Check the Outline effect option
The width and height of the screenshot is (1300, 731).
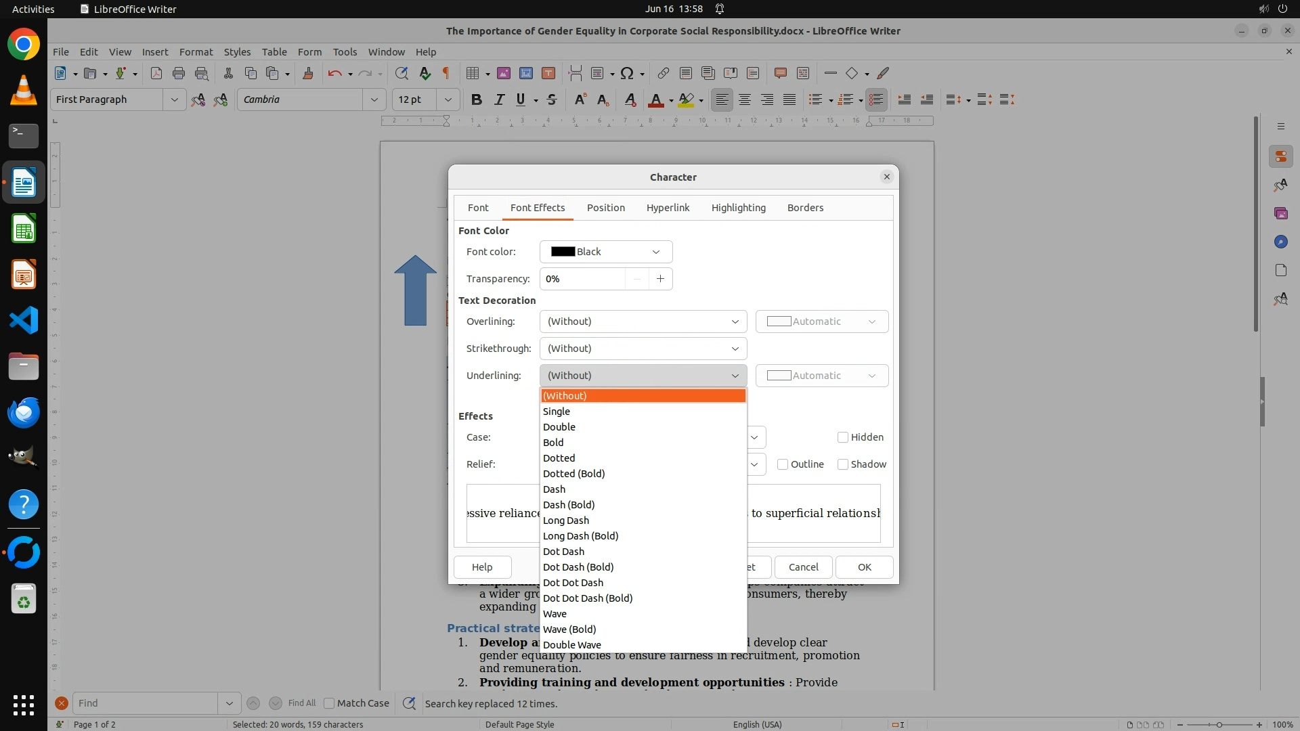(783, 464)
